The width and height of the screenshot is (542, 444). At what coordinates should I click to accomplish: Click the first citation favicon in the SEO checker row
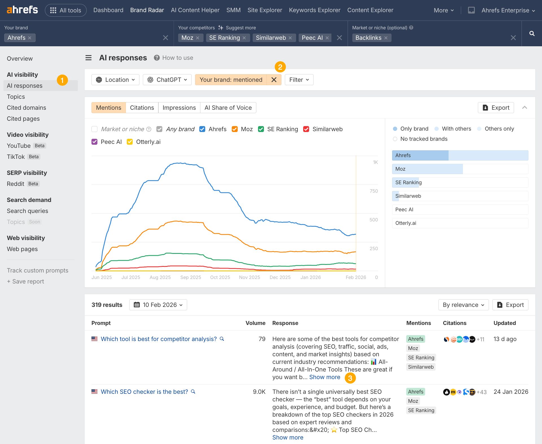point(446,392)
